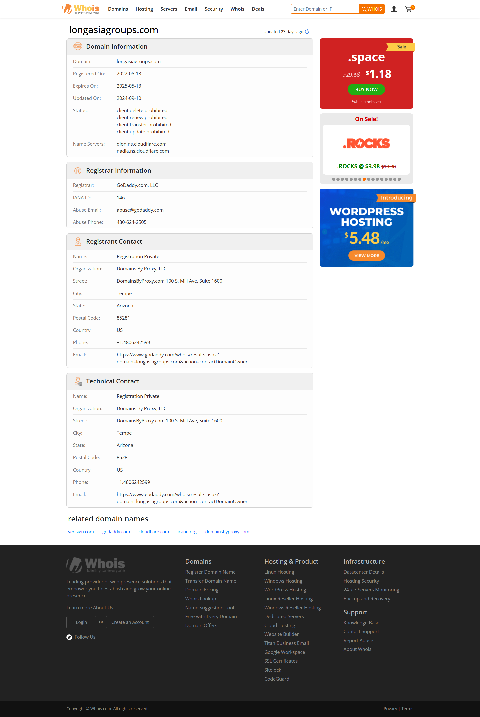Open the Security menu
This screenshot has height=717, width=480.
pyautogui.click(x=214, y=9)
